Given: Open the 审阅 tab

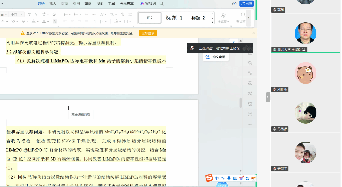Looking at the screenshot, I should 88,4.
